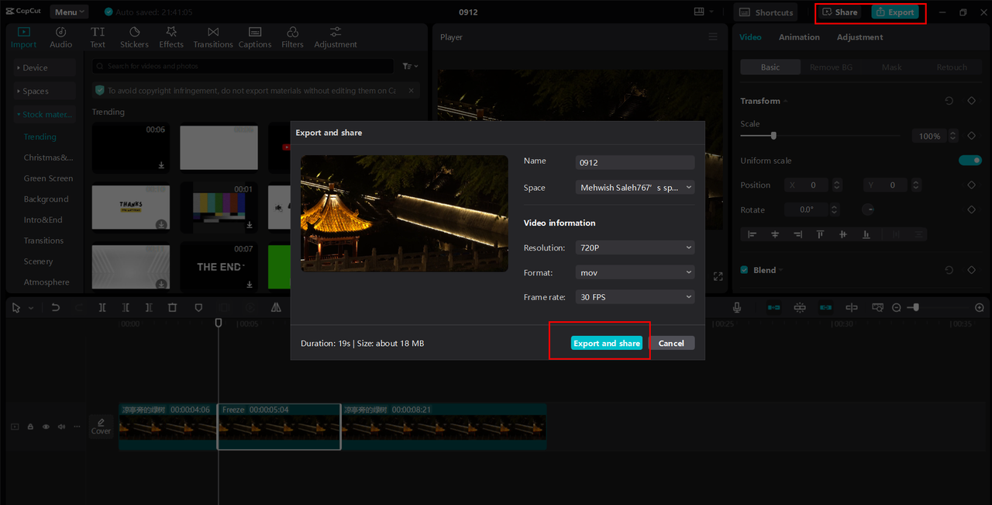The image size is (992, 505).
Task: Click the Rotate dial knob
Action: coord(867,209)
